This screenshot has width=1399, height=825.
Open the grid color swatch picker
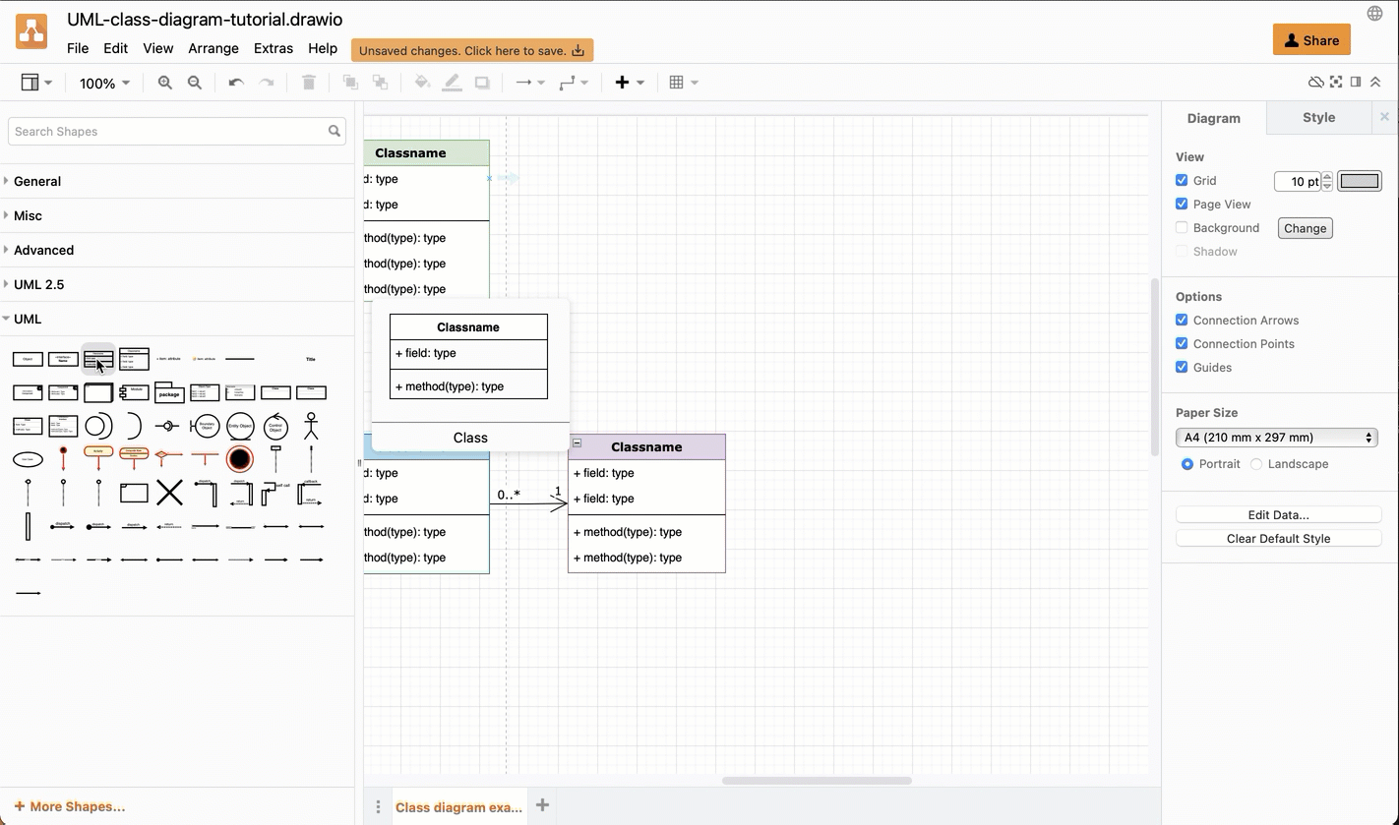(x=1360, y=181)
